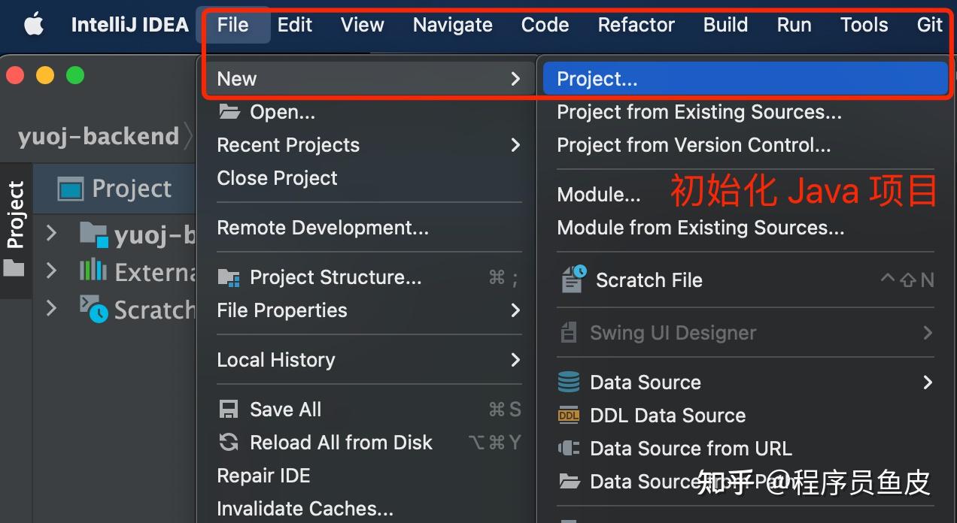Click the Data Source from URL icon
Image resolution: width=957 pixels, height=523 pixels.
point(569,449)
